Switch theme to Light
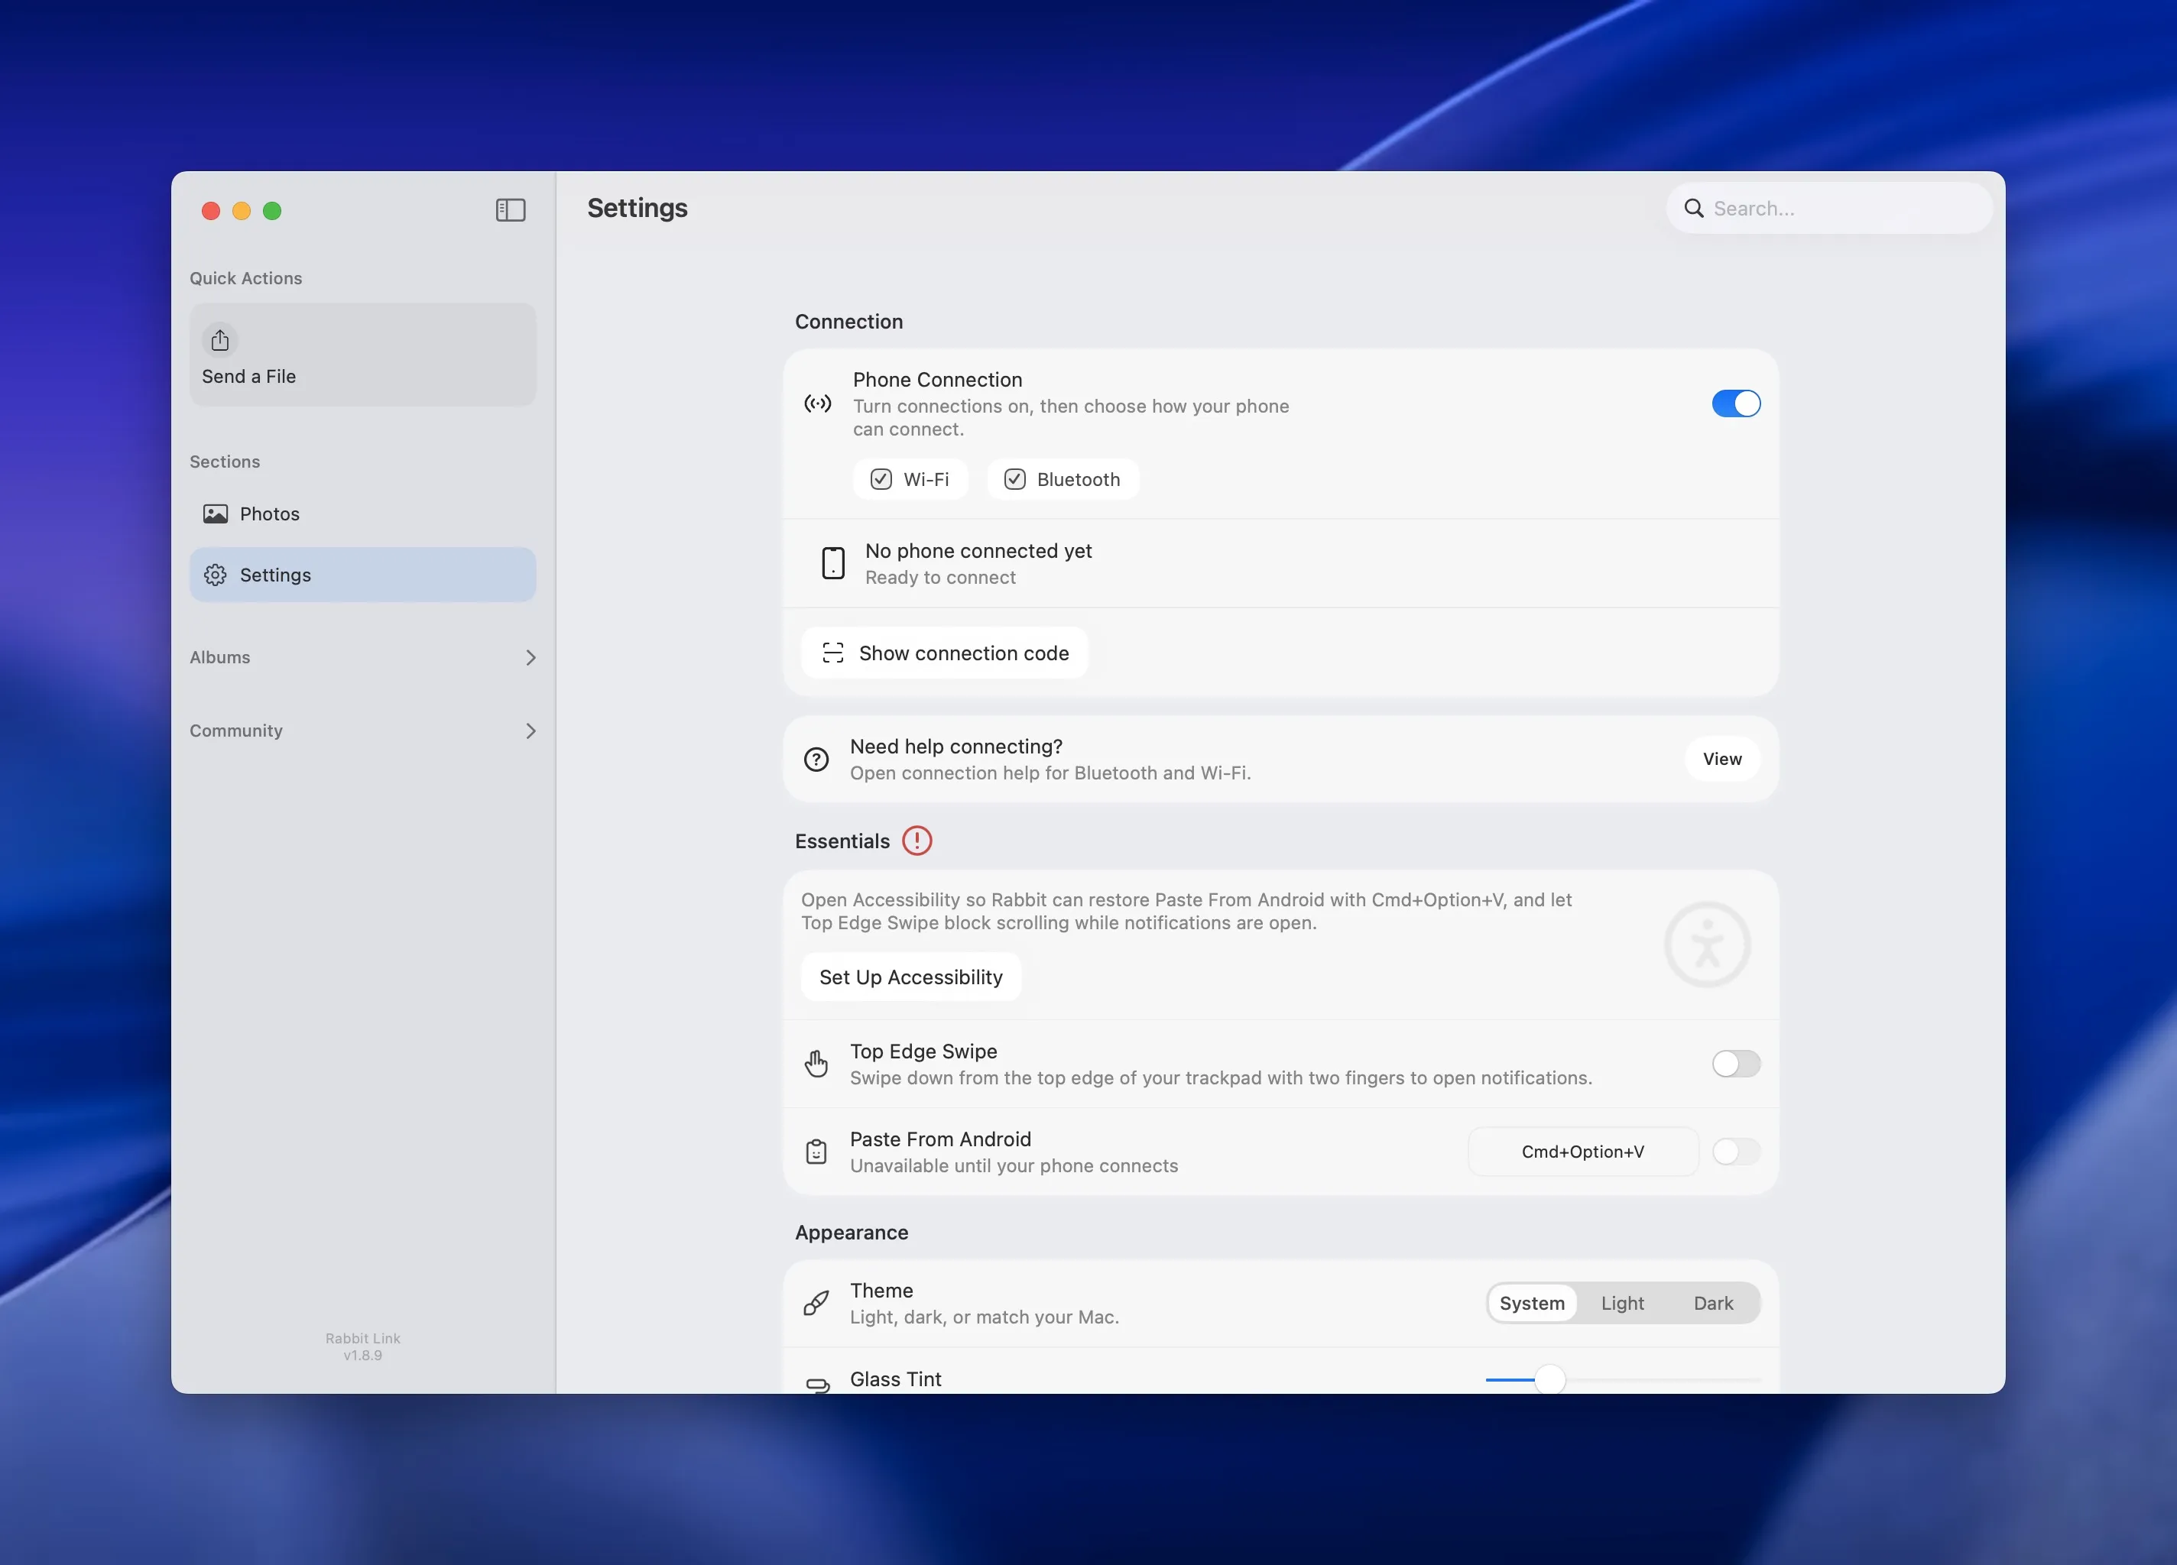 [1622, 1303]
